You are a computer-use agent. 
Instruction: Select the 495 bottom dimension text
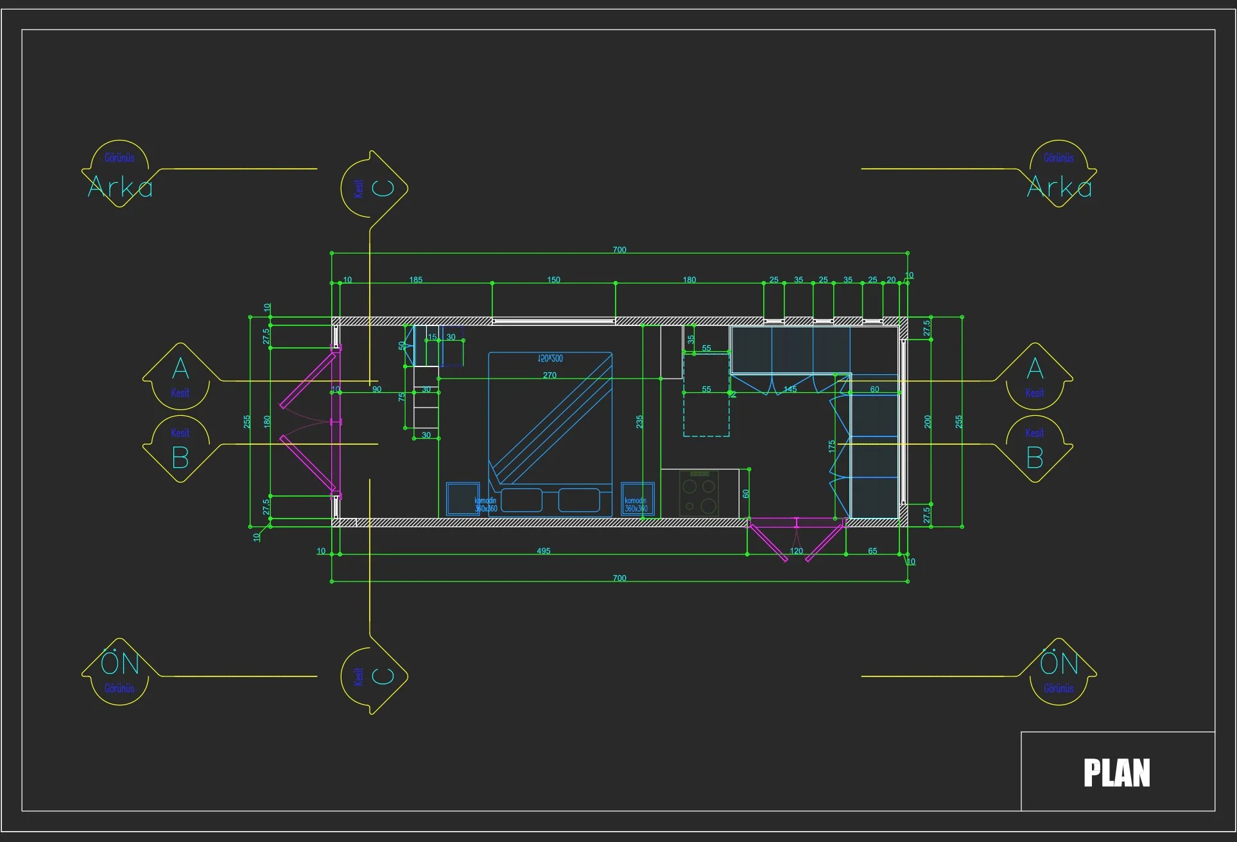coord(543,551)
